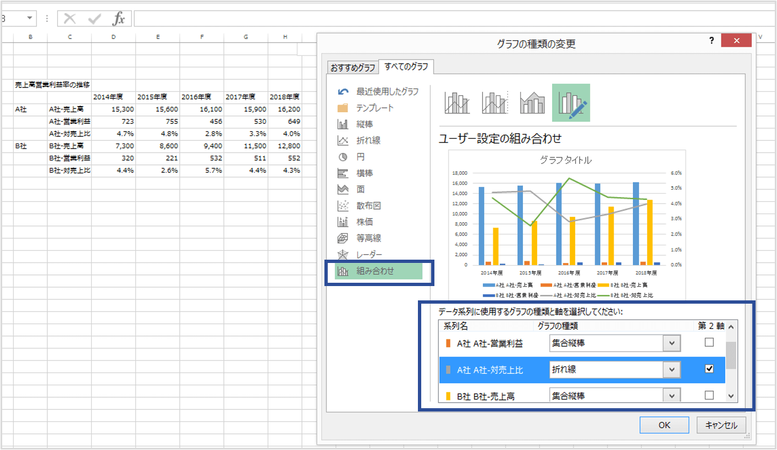Select column H header
Screen dimensions: 777x450
(x=285, y=37)
